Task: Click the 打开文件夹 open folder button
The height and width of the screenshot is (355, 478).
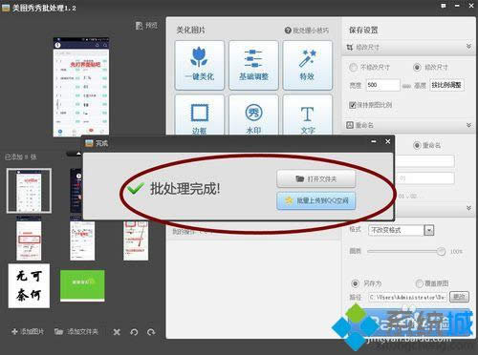Action: tap(316, 179)
